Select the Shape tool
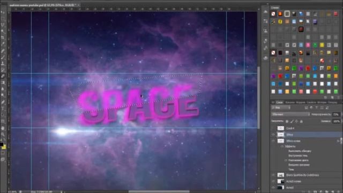 click(x=3, y=121)
